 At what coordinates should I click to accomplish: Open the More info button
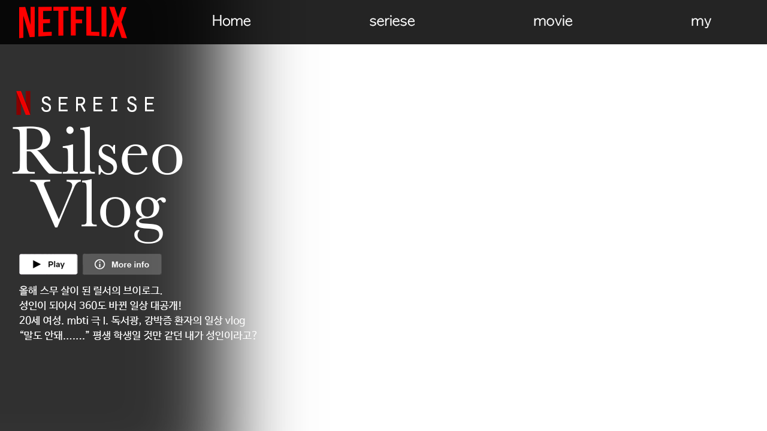click(122, 264)
